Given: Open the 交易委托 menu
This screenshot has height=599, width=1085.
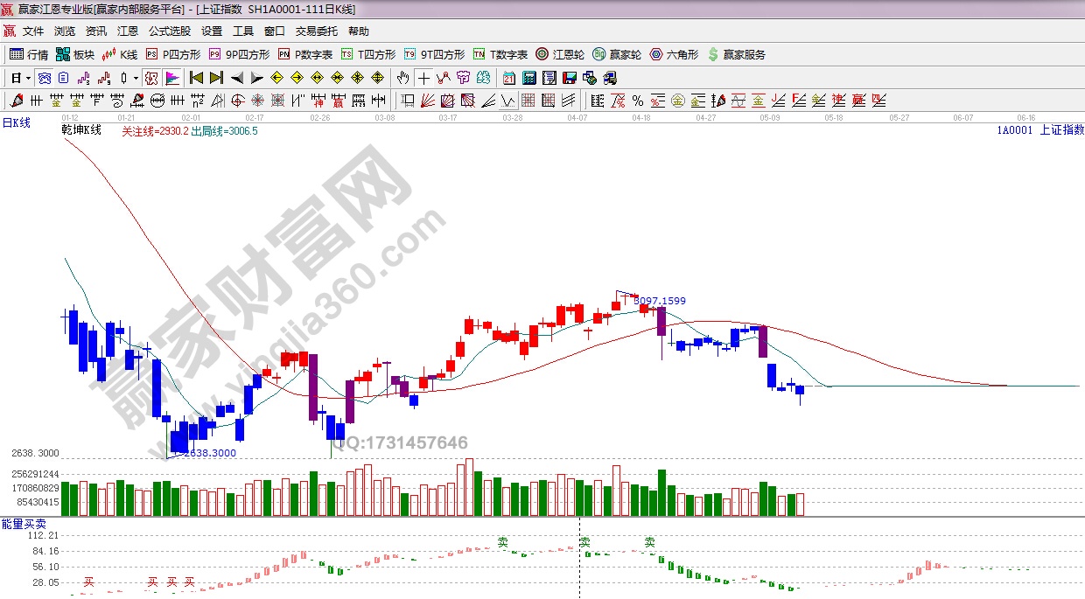Looking at the screenshot, I should pyautogui.click(x=316, y=31).
